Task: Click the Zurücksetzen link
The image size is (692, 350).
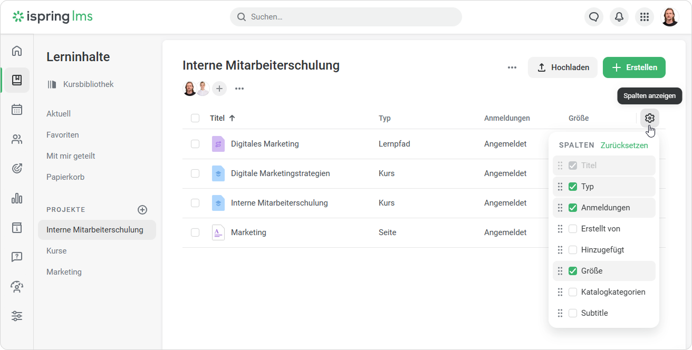Action: [624, 145]
